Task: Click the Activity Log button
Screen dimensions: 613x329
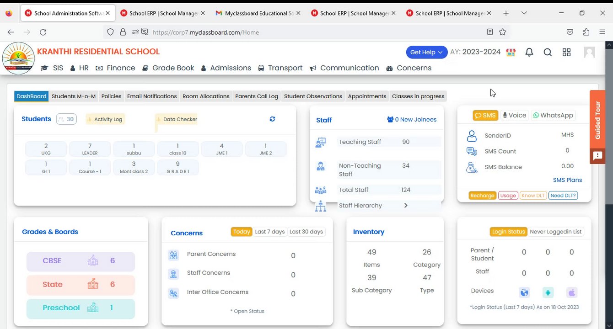Action: click(104, 119)
